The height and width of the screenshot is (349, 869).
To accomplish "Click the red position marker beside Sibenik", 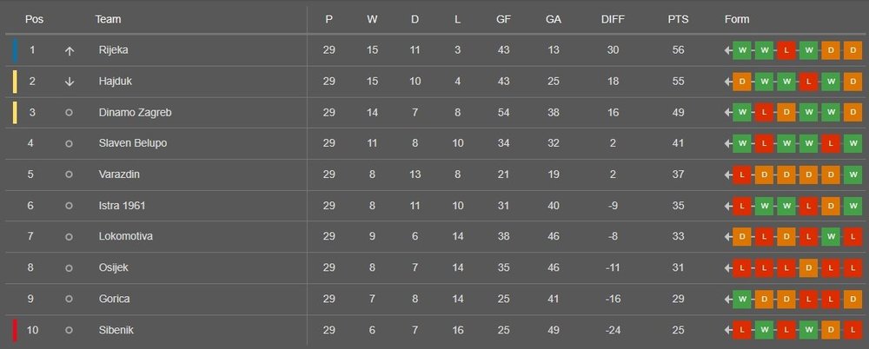I will (x=15, y=330).
